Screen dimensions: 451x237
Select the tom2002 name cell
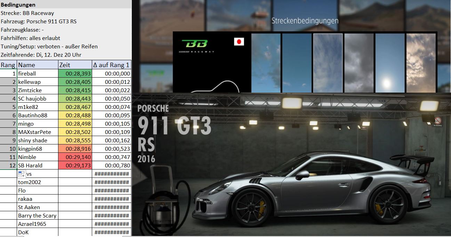38,182
